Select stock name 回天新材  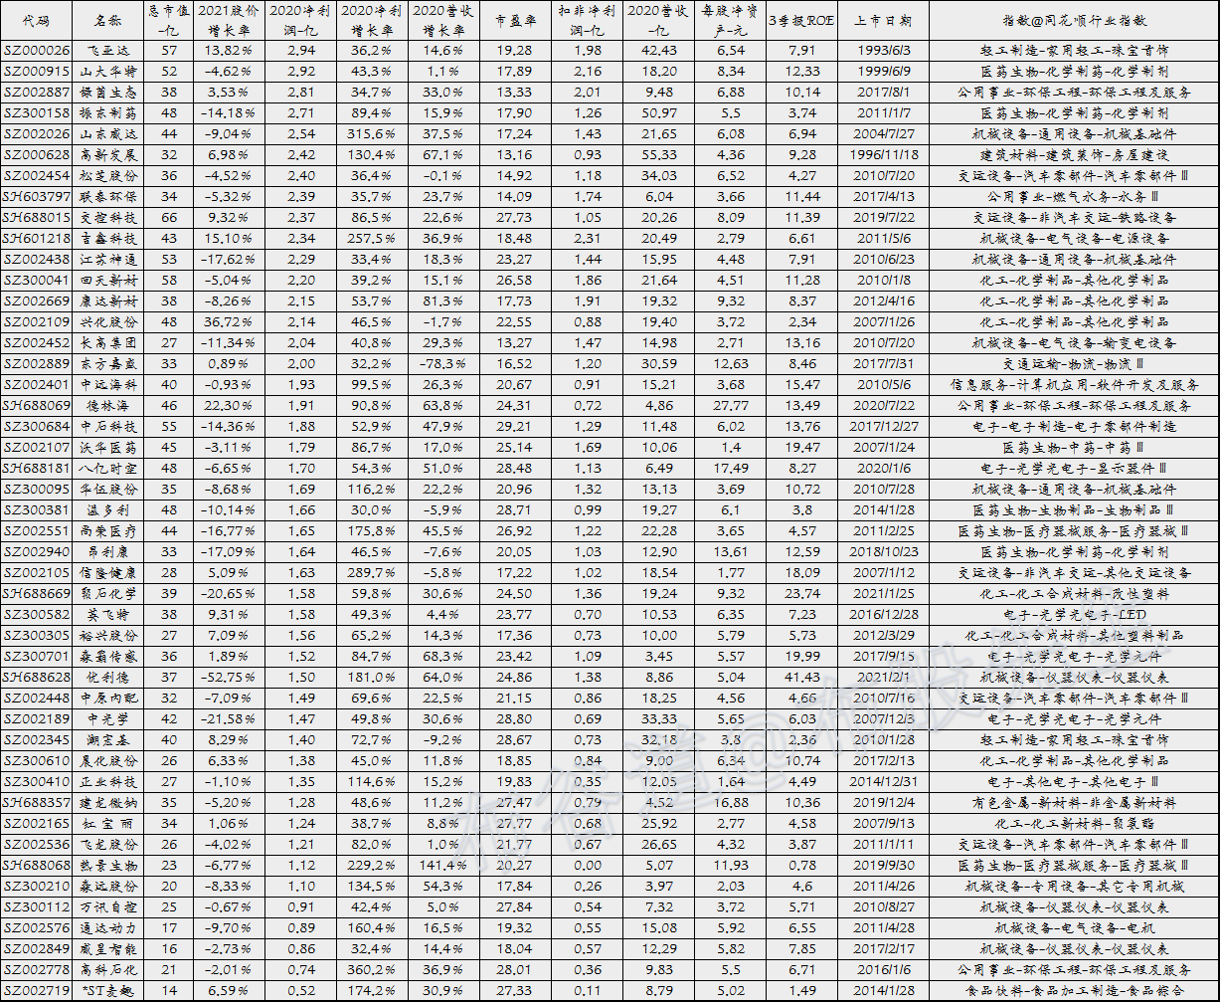pos(108,281)
